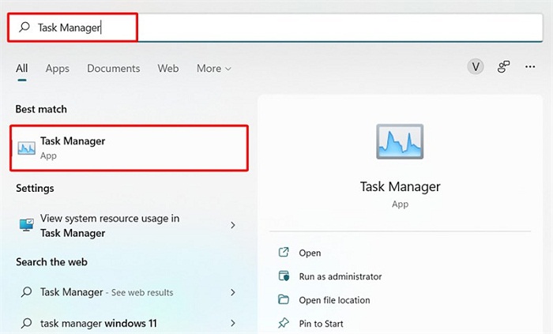Click the Search the web heading
This screenshot has height=334, width=553.
(x=51, y=262)
